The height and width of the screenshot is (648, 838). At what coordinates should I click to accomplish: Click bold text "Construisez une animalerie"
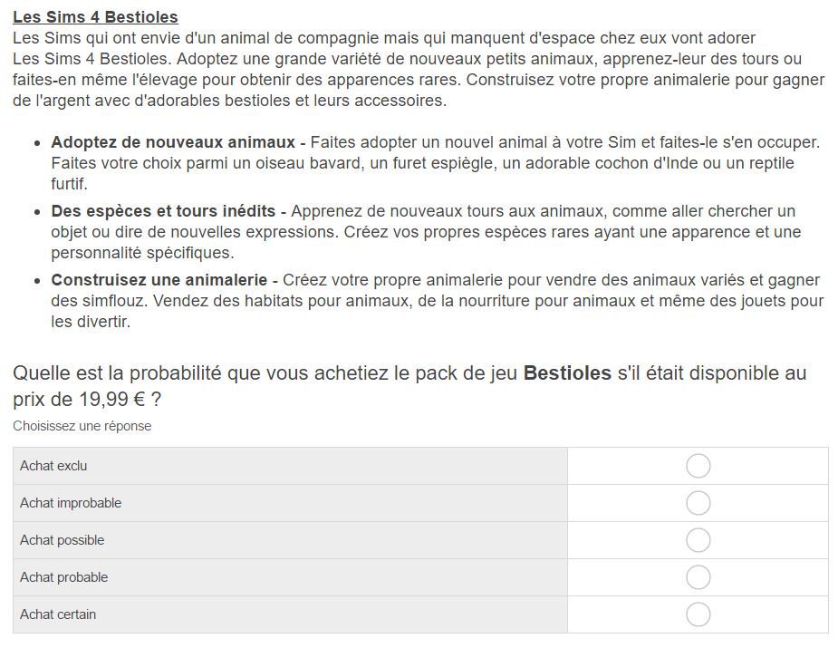(x=159, y=280)
